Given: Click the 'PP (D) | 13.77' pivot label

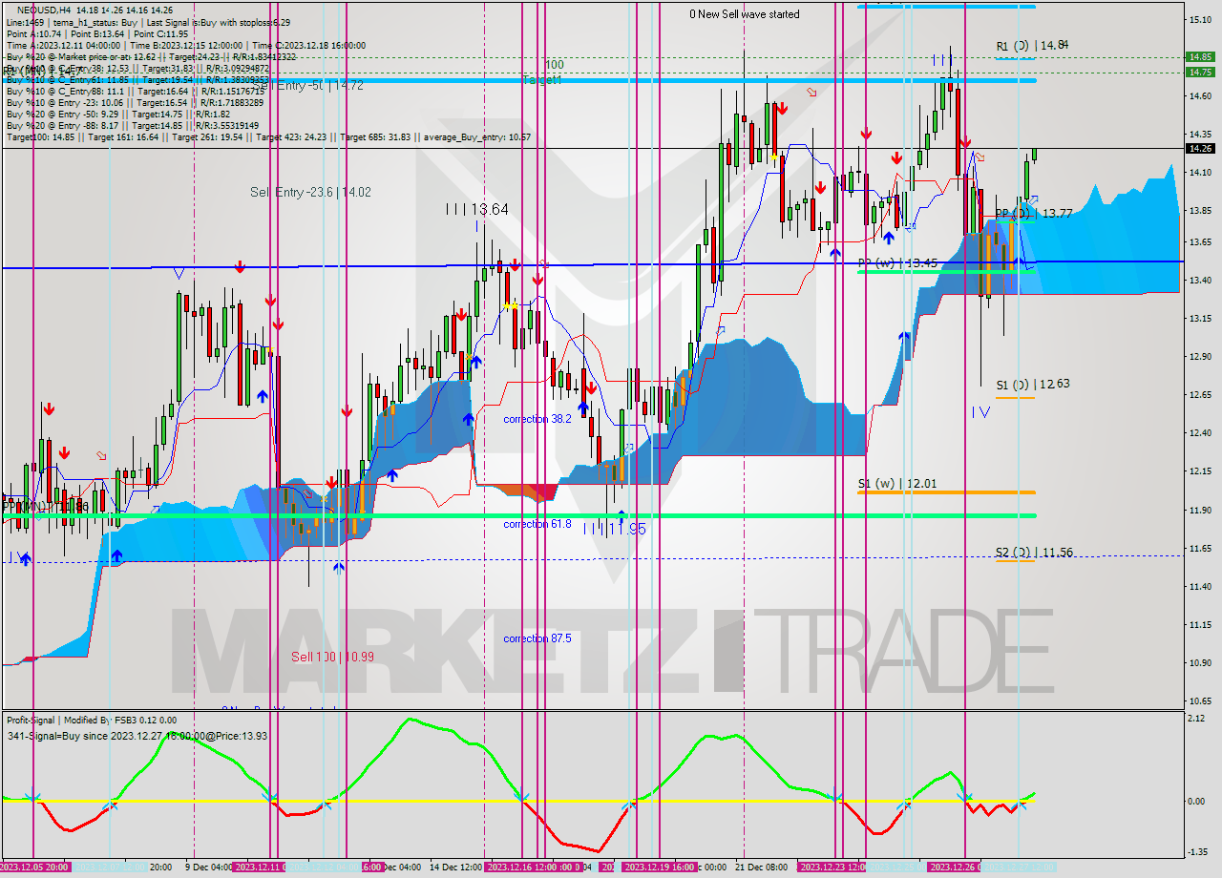Looking at the screenshot, I should 1034,214.
